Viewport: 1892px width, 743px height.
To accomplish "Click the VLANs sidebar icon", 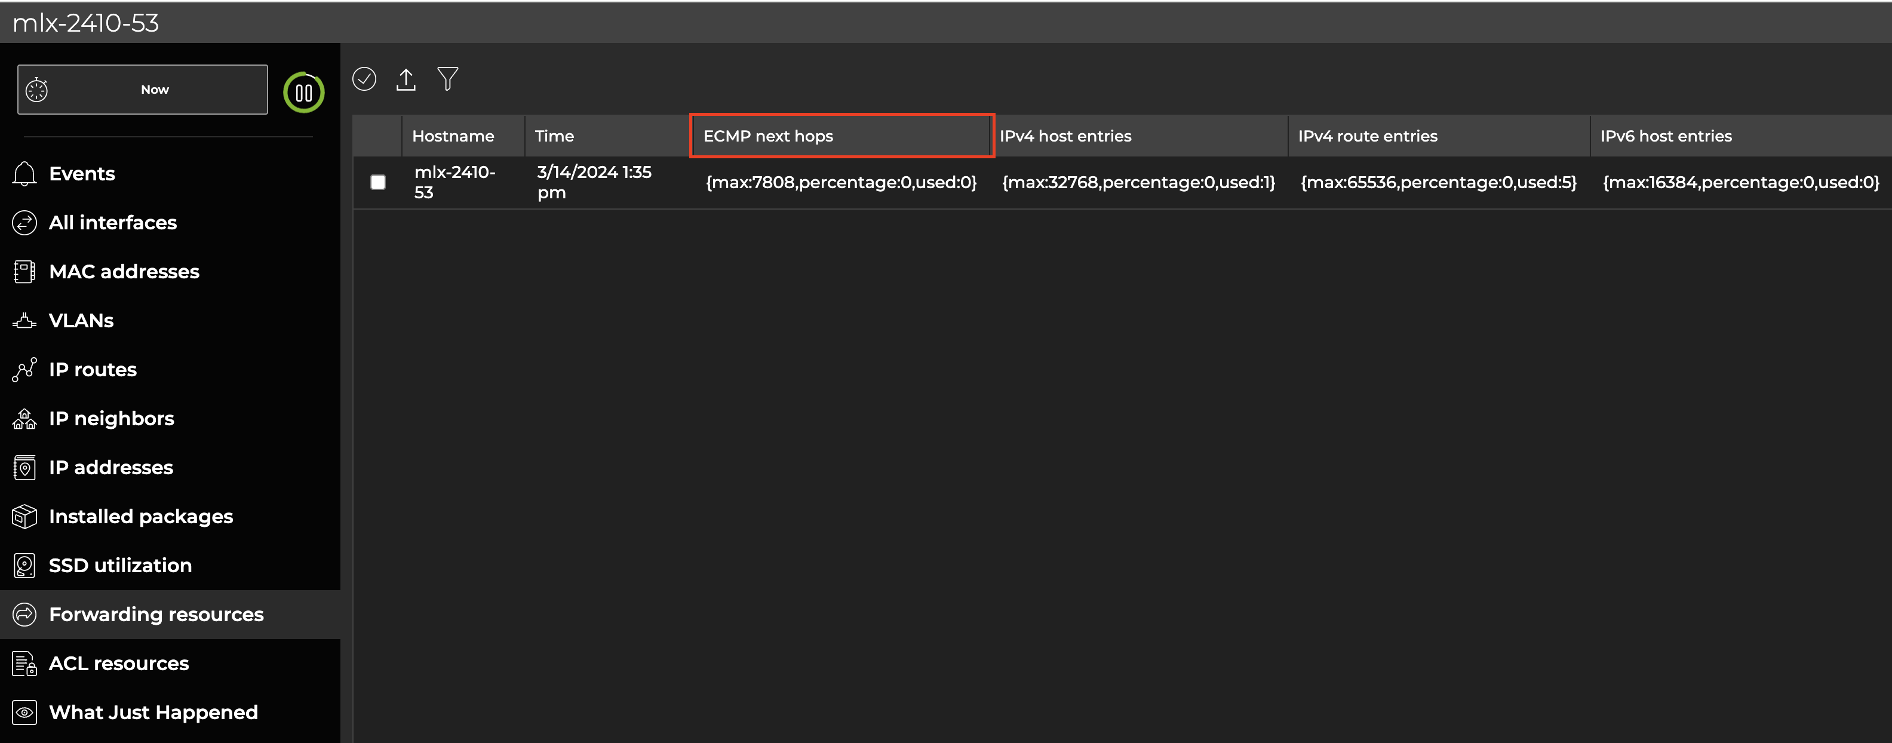I will coord(24,321).
